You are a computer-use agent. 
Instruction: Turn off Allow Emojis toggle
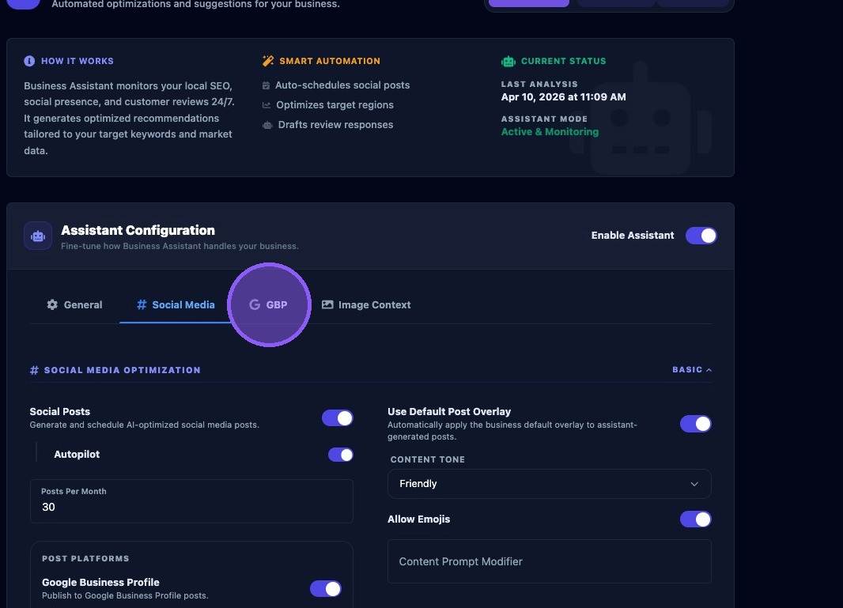(x=696, y=519)
